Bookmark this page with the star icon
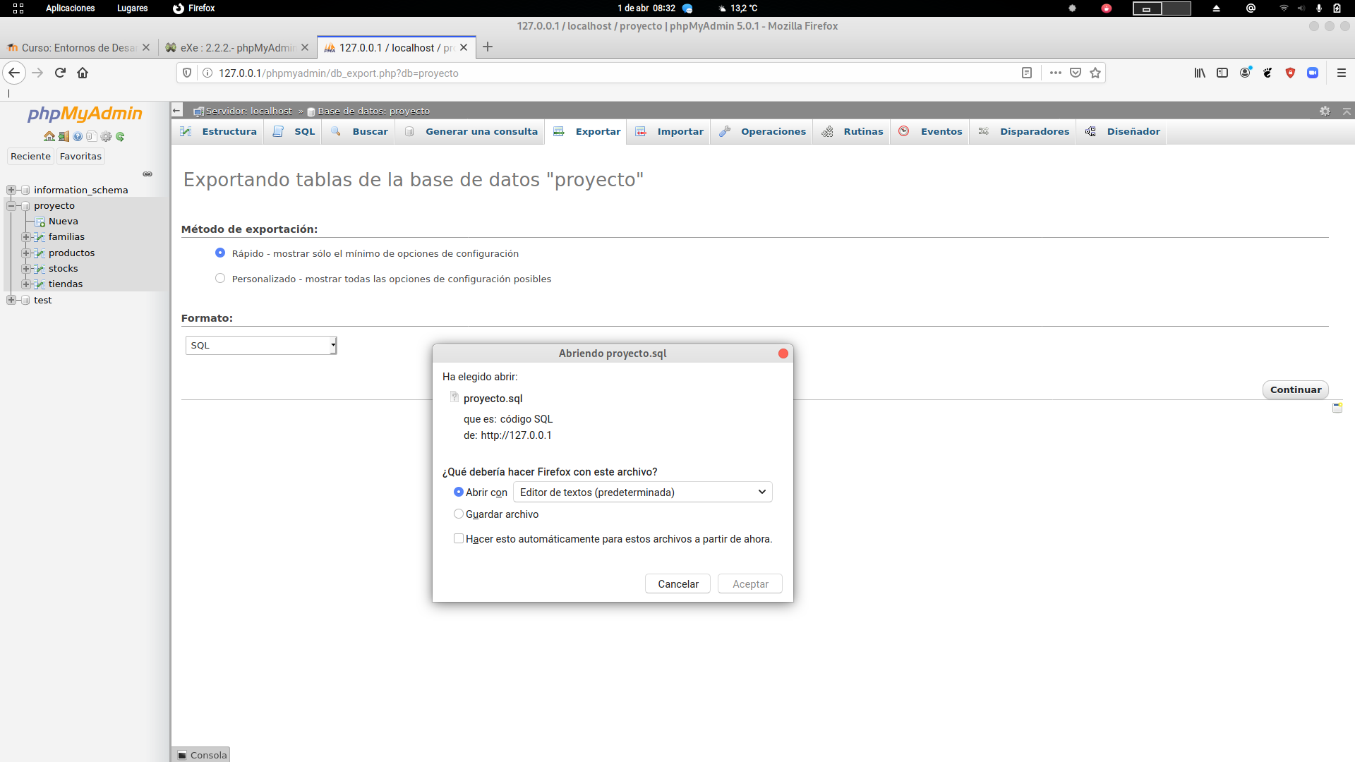The height and width of the screenshot is (762, 1355). click(1095, 73)
